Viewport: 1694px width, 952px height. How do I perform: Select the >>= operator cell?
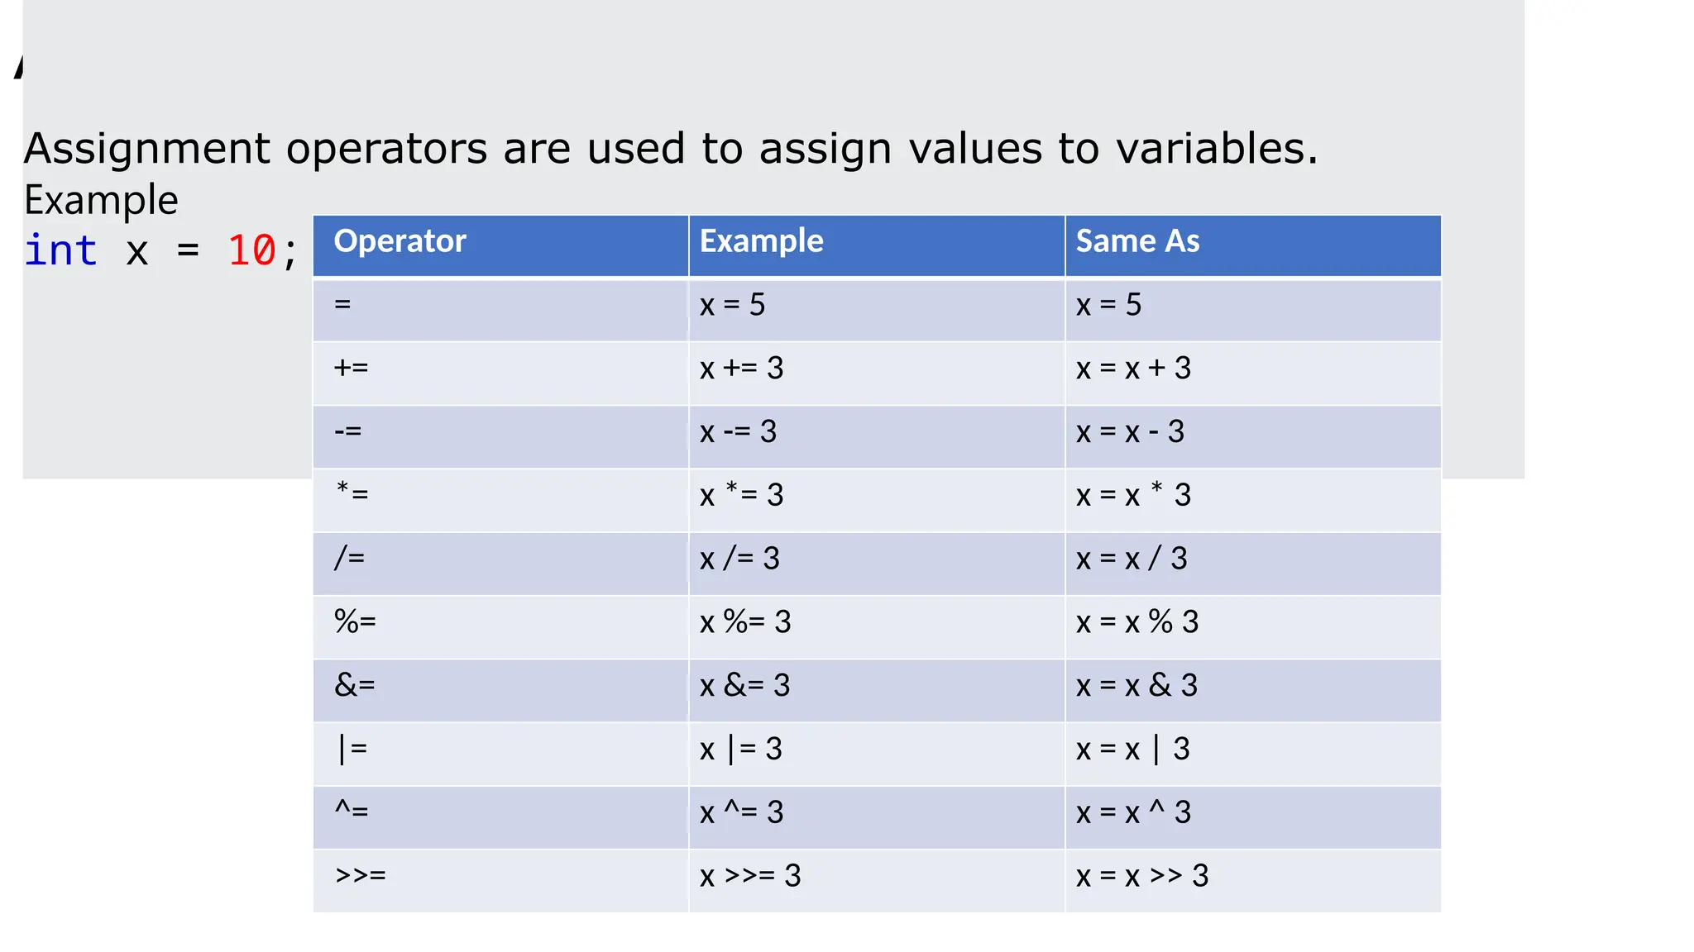pyautogui.click(x=361, y=876)
